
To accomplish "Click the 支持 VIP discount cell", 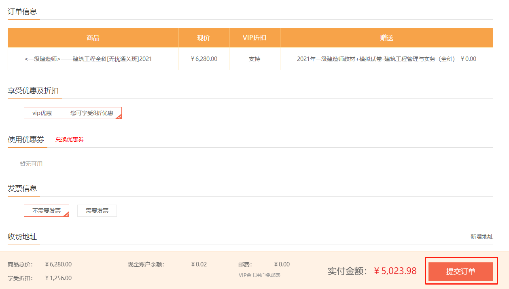I will coord(254,59).
